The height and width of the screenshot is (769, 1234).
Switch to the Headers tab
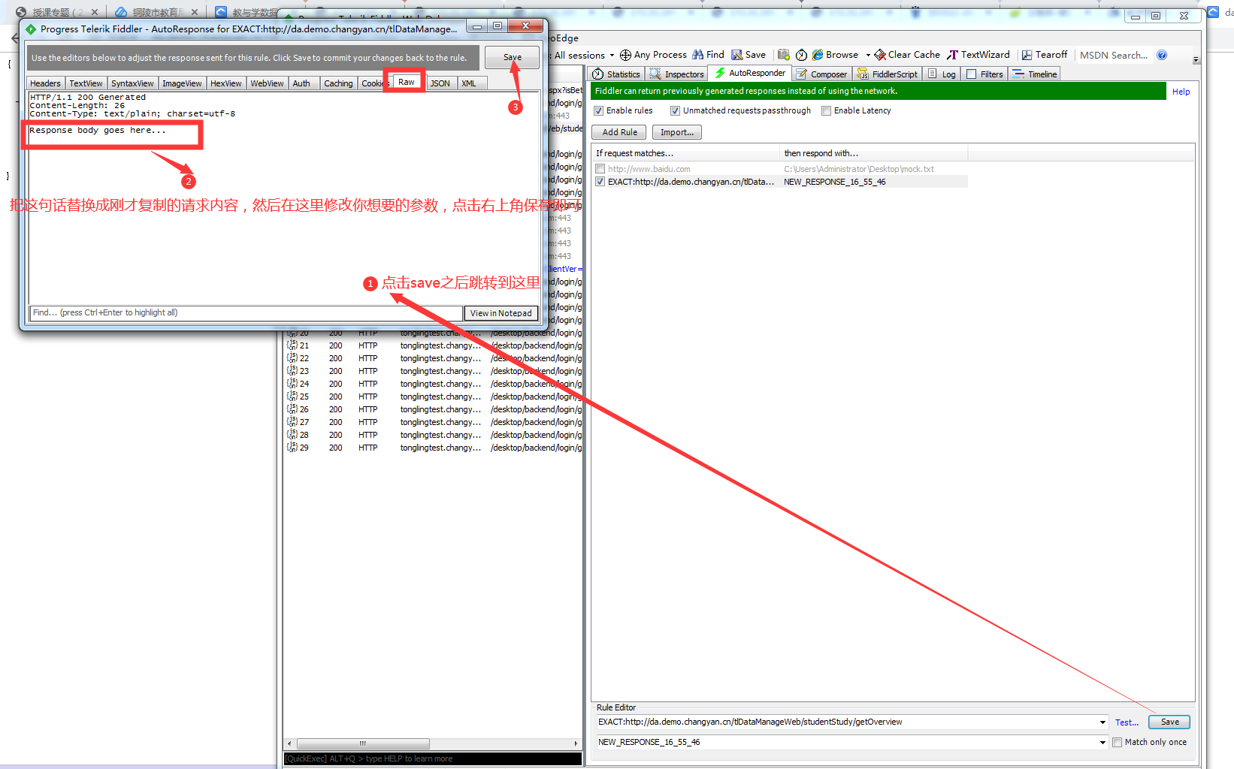tap(45, 83)
